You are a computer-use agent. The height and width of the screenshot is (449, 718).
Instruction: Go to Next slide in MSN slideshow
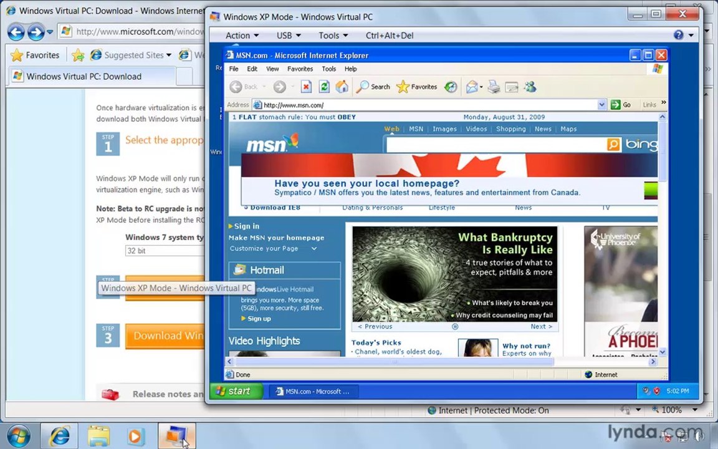541,327
